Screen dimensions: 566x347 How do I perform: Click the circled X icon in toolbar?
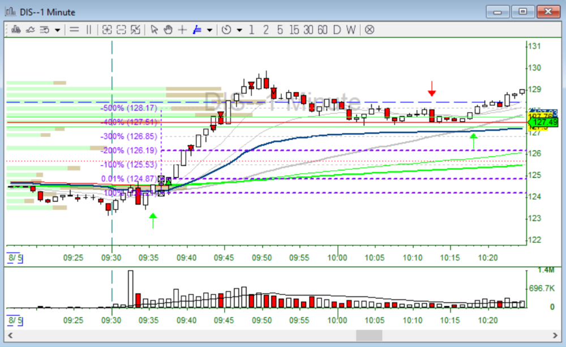(x=369, y=30)
